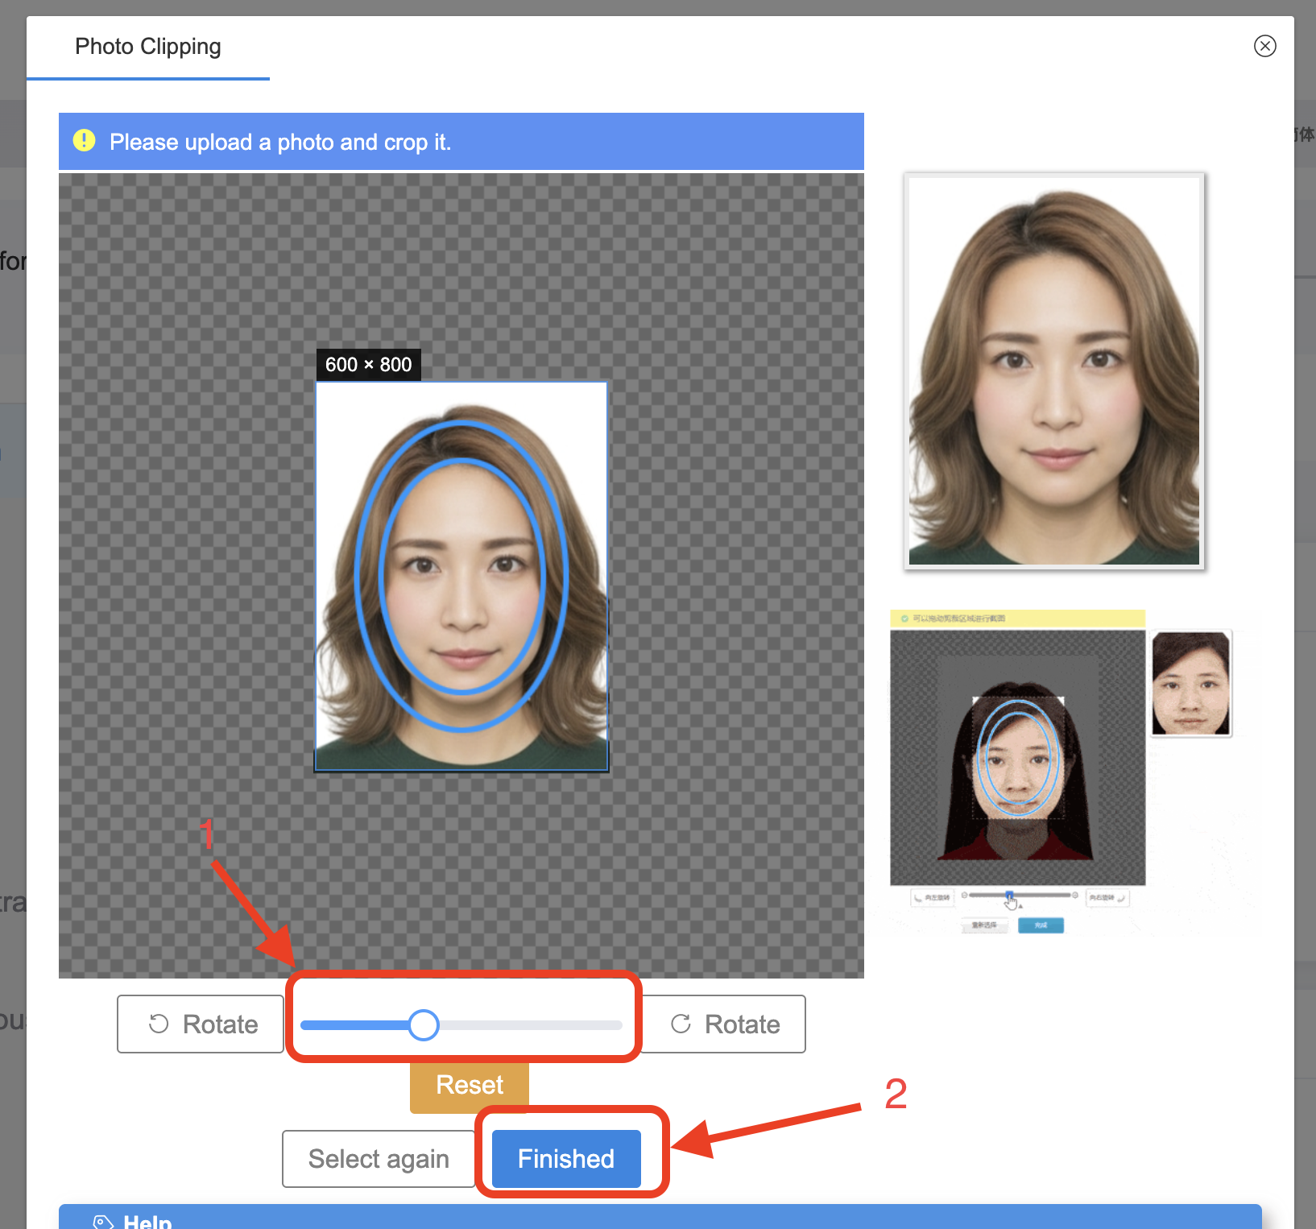Click the 600 × 800 size label
The image size is (1316, 1229).
(x=368, y=365)
